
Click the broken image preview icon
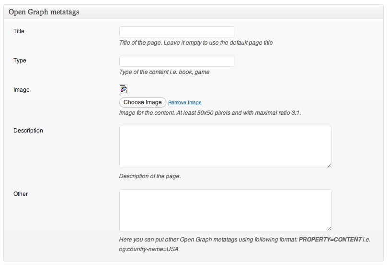[x=123, y=89]
